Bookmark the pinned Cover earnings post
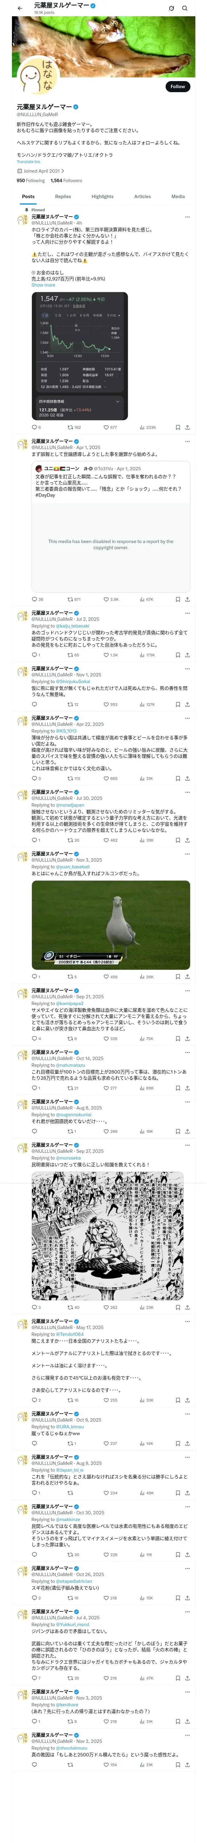The image size is (207, 1843). 178,427
